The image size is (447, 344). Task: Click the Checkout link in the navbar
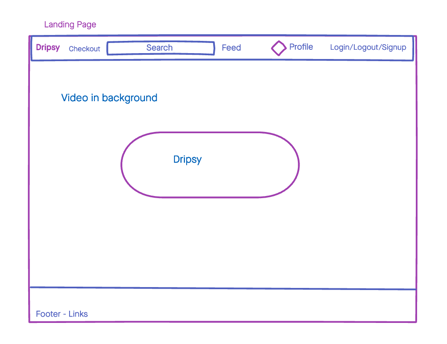[x=84, y=49]
